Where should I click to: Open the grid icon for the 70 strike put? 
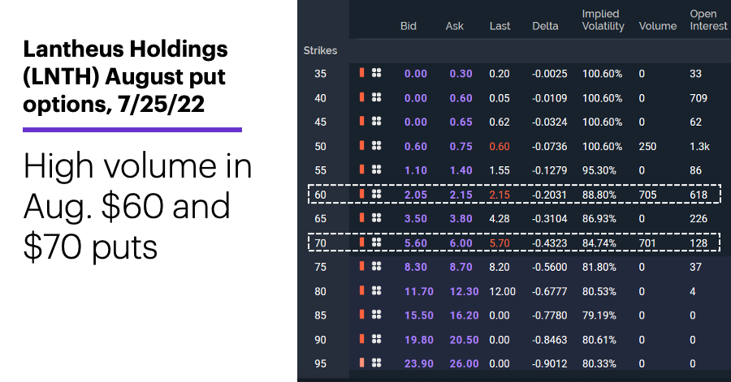click(x=376, y=242)
